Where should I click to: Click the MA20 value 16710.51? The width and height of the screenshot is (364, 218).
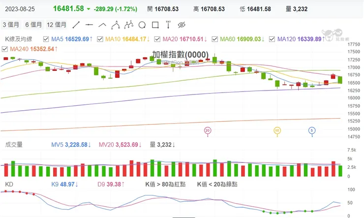coord(191,39)
